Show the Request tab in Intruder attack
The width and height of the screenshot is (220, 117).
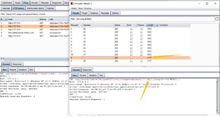click(x=76, y=70)
